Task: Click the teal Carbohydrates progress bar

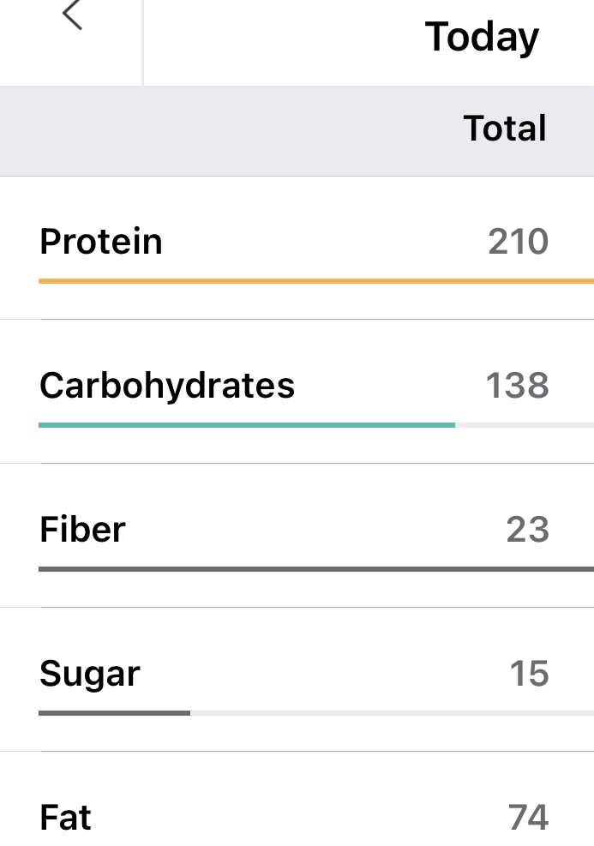Action: (x=247, y=424)
